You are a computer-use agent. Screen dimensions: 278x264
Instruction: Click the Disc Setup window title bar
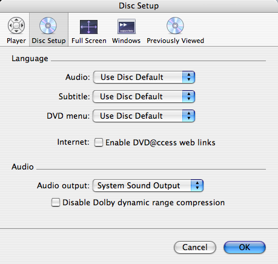click(x=139, y=6)
